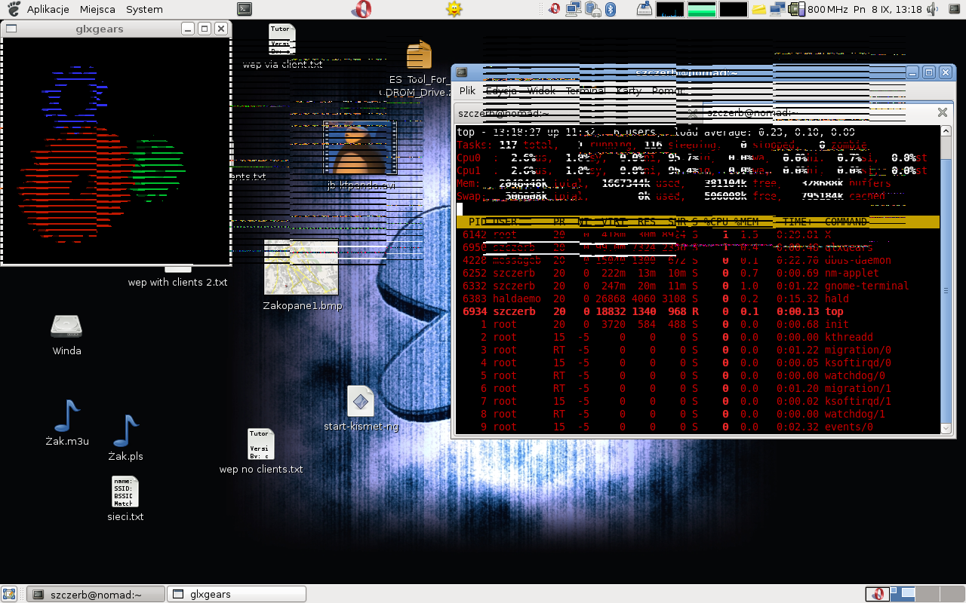Launch Opera from the top panel
This screenshot has width=966, height=603.
tap(361, 9)
